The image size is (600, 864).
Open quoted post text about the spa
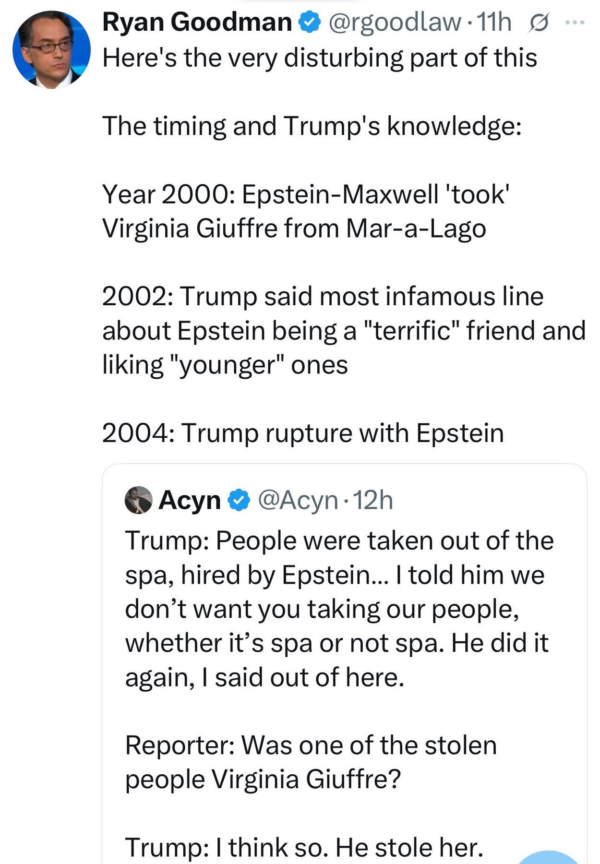(x=339, y=609)
